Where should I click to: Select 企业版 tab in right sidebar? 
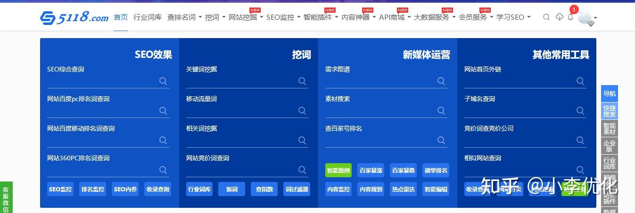[x=610, y=146]
